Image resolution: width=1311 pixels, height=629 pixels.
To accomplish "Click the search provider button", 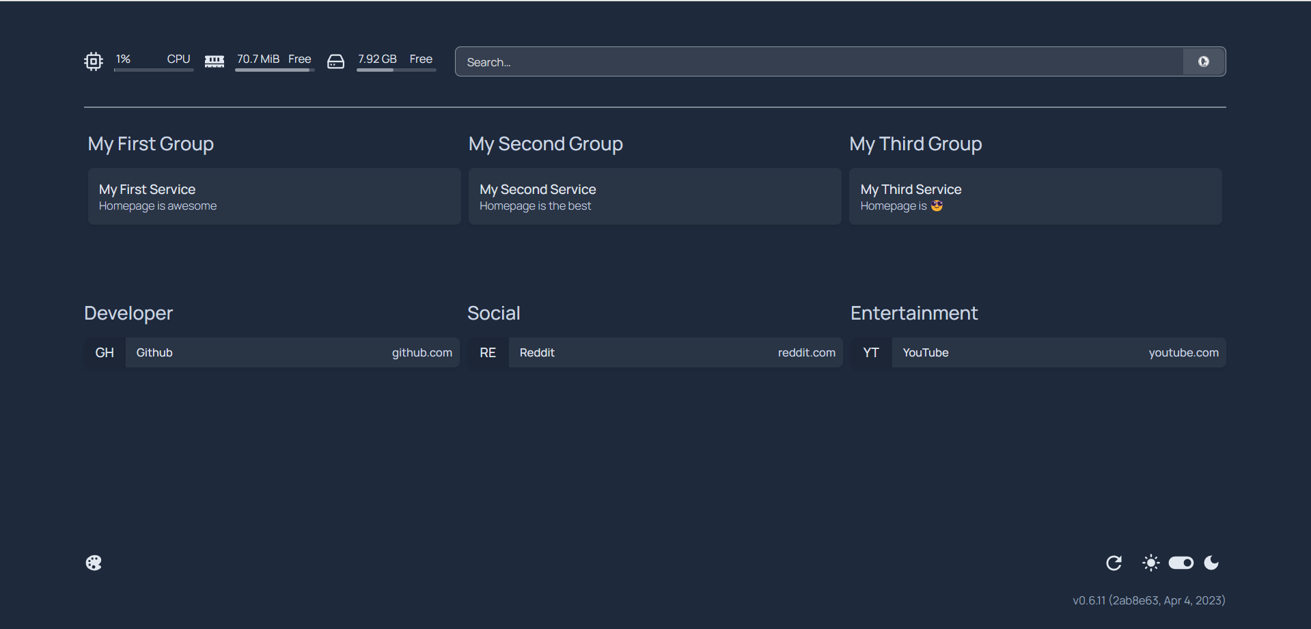I will pos(1203,61).
